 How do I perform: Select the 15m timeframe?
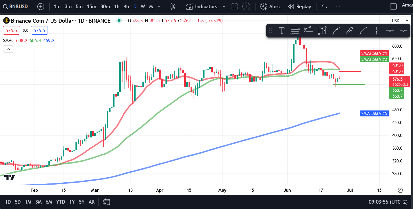91,6
